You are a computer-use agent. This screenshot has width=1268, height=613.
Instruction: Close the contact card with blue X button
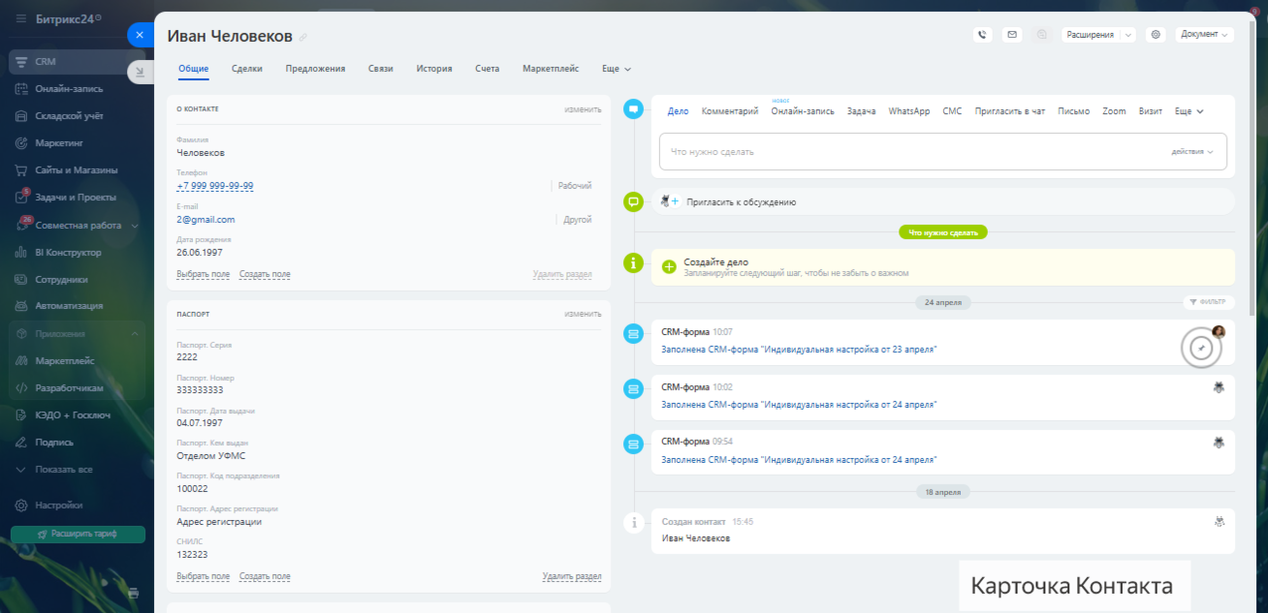[140, 35]
